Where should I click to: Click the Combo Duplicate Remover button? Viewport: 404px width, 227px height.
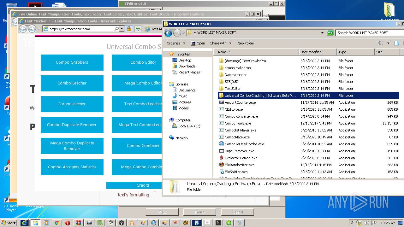tap(72, 125)
